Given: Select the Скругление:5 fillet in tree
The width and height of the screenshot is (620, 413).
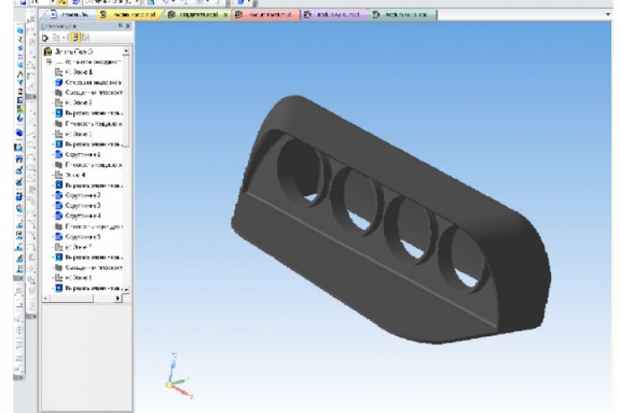Looking at the screenshot, I should (77, 237).
